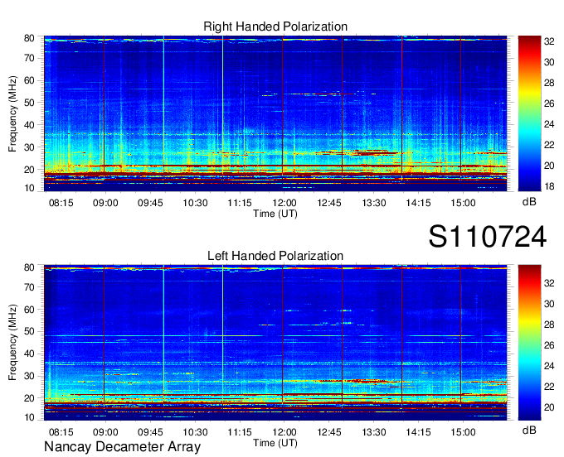Click the 15:00 time tick under the Right Handed plot
Viewport: 564px width, 457px height.
pos(463,203)
